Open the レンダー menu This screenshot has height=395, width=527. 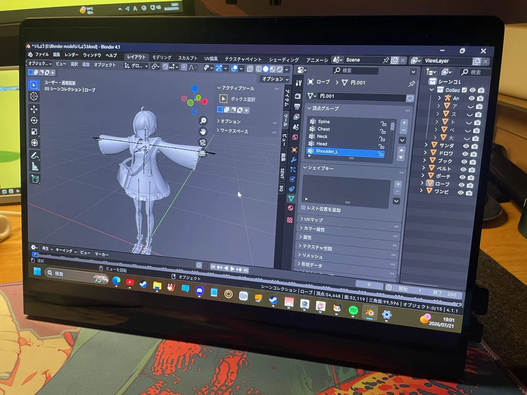72,55
